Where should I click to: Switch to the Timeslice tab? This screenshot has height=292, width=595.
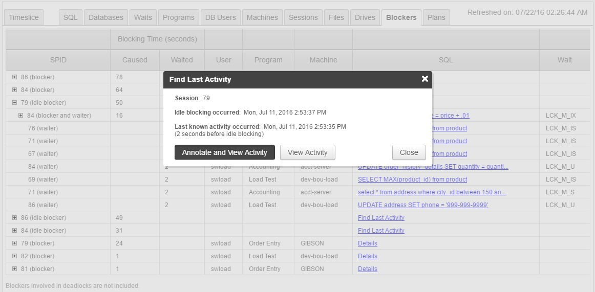click(x=24, y=17)
